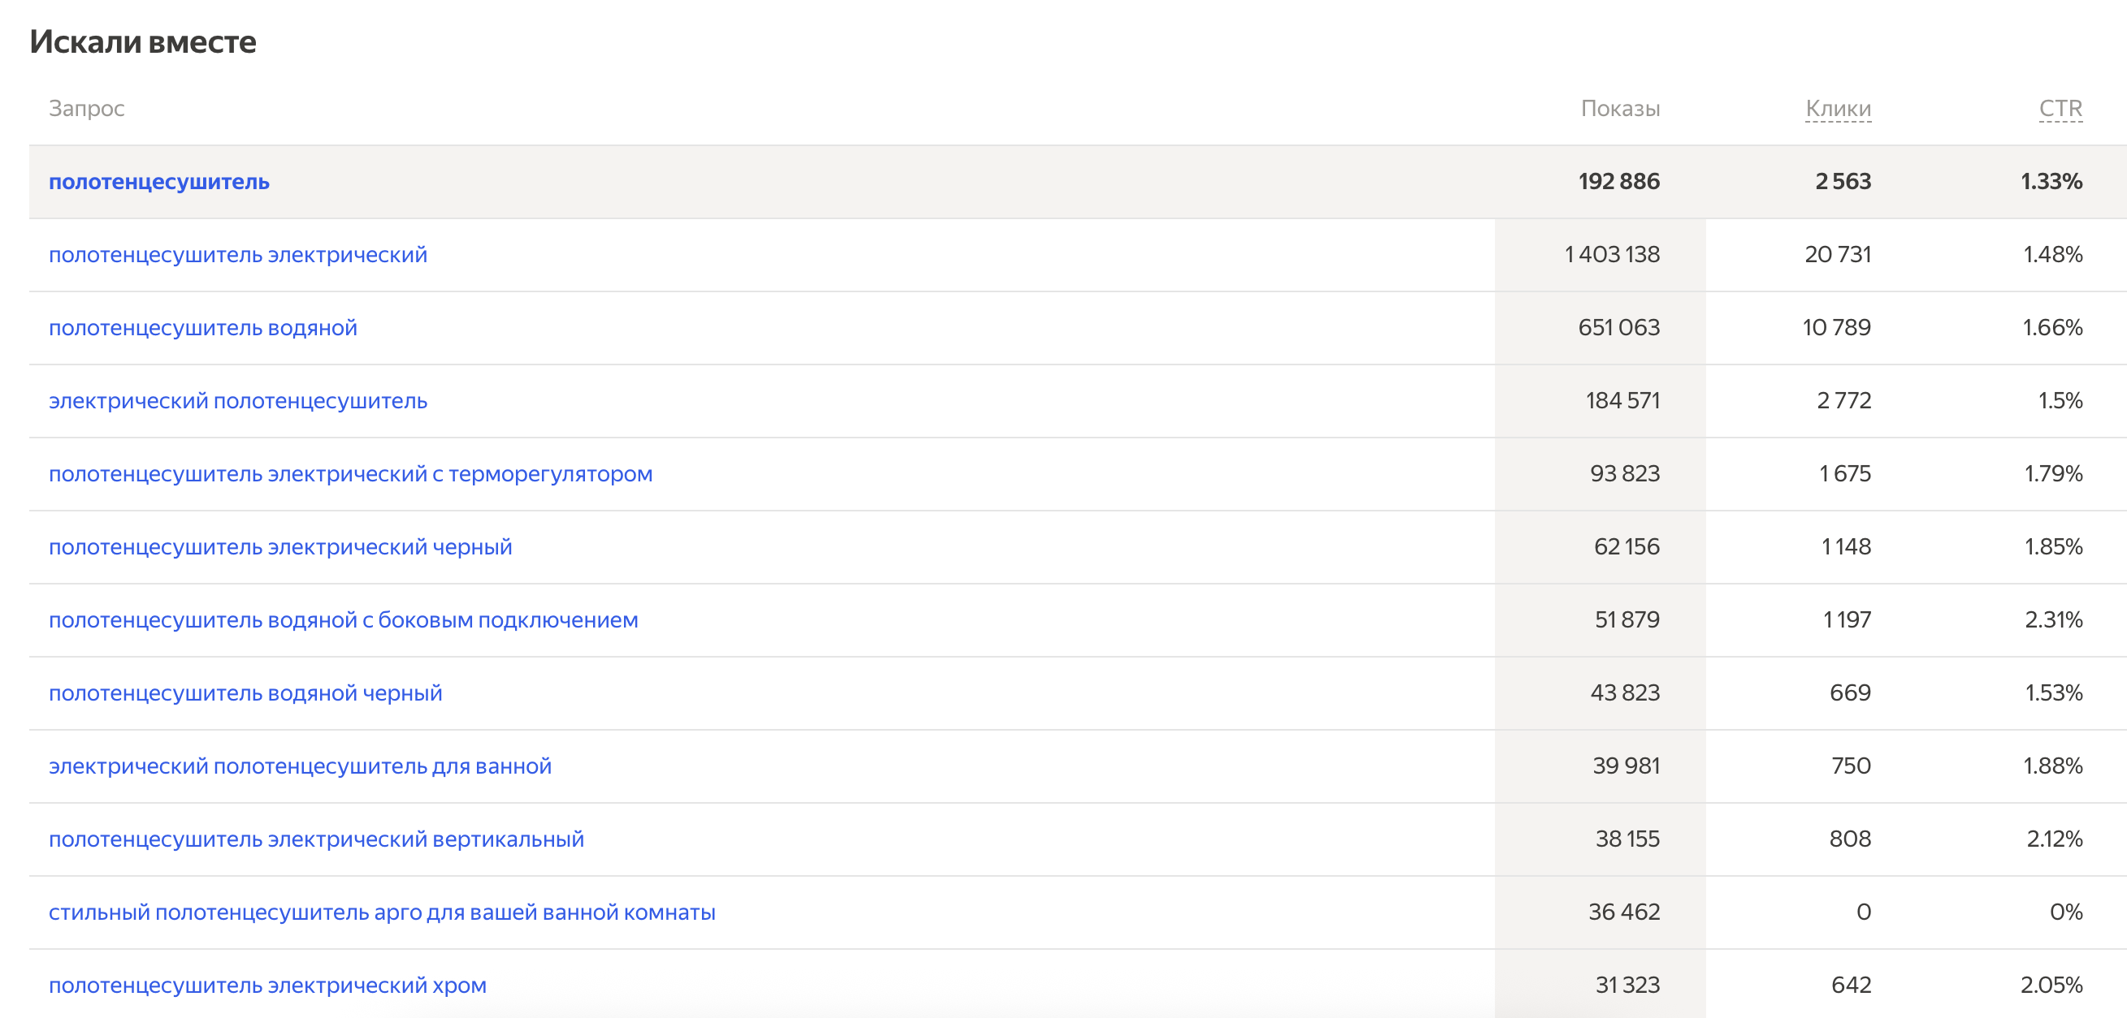Screen dimensions: 2127x1018
Task: Click the 'Запрос' column header
Action: (87, 109)
